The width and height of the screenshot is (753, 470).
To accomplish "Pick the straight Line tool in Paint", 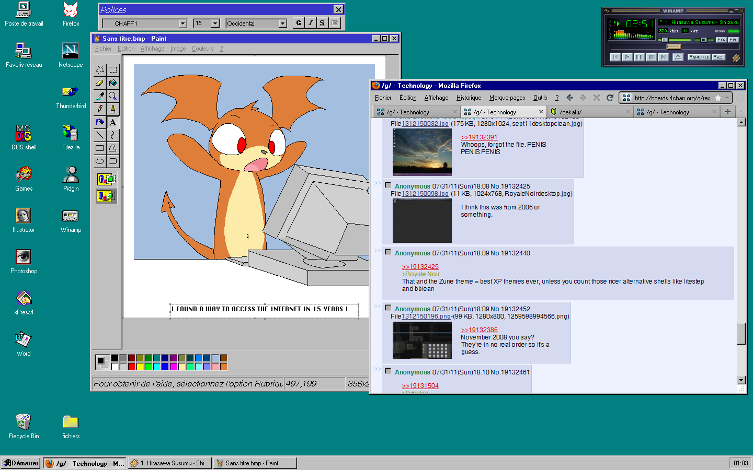I will click(x=100, y=135).
